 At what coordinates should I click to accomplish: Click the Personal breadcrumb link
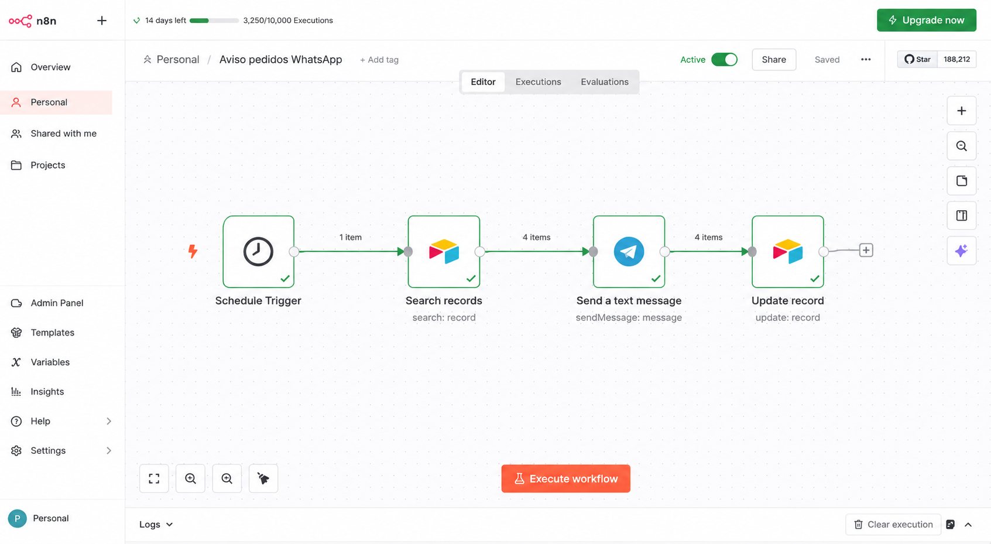coord(177,60)
